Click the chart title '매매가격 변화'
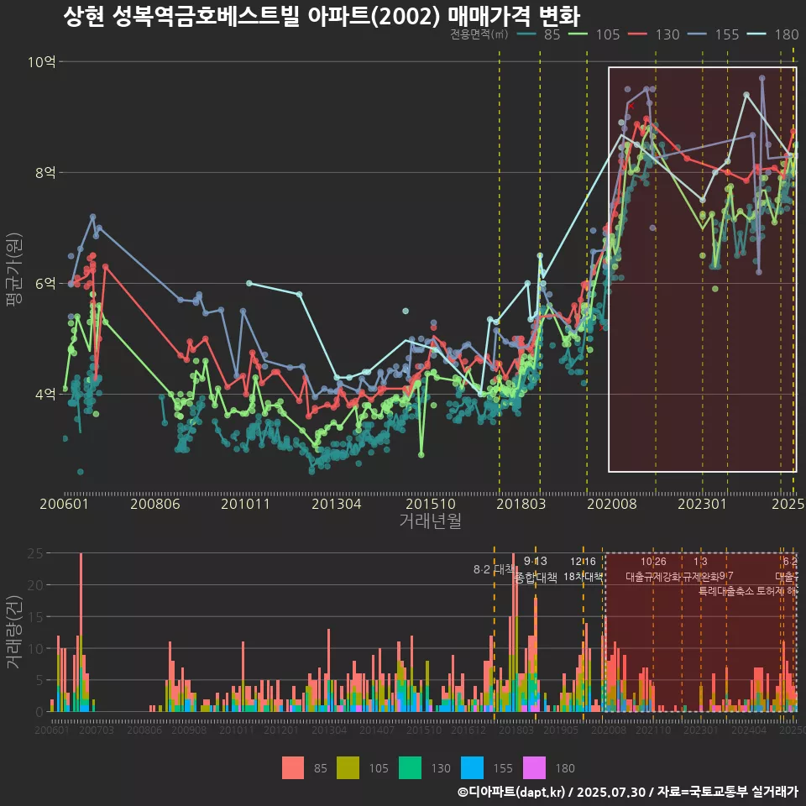 pos(514,17)
